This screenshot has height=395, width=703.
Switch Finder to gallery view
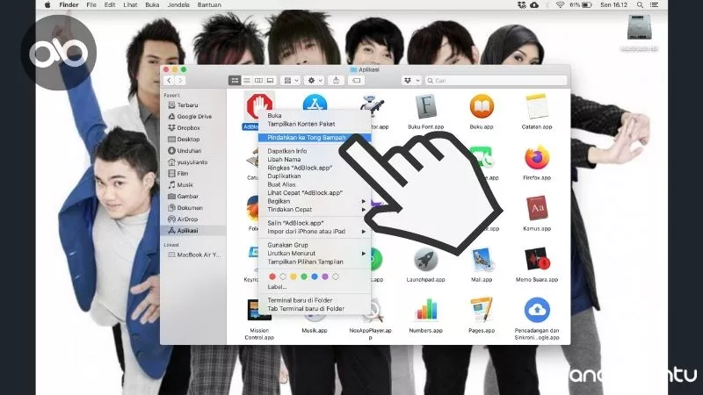[x=271, y=81]
